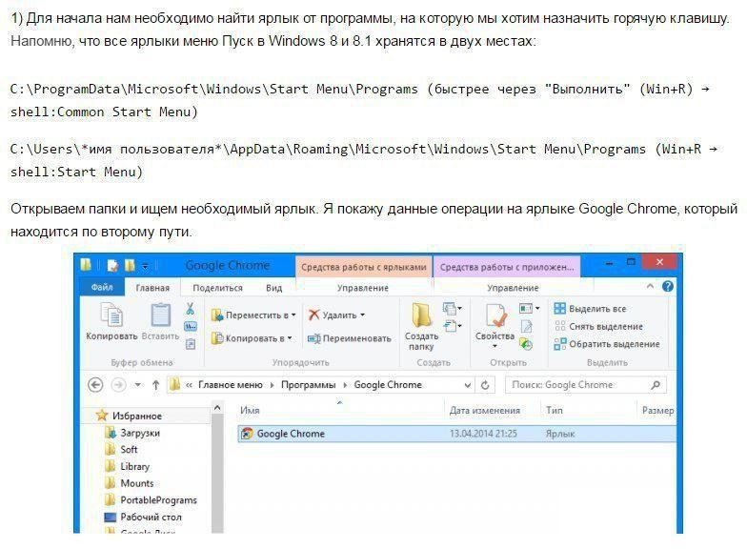
Task: Click the search Google Chrome field
Action: (x=586, y=385)
